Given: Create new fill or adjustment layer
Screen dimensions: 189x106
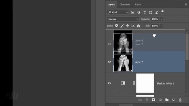Looking at the screenshot, I should point(160,100).
